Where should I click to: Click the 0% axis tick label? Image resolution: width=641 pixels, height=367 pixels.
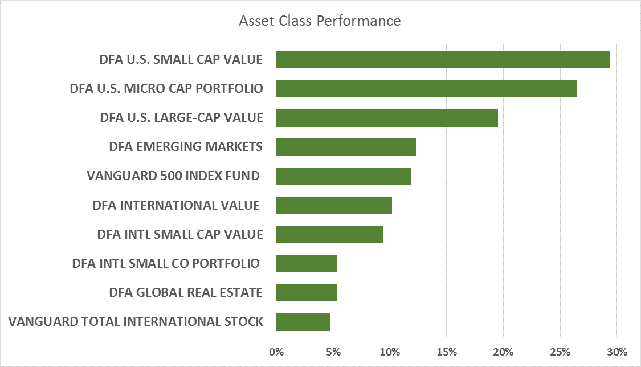pos(276,350)
